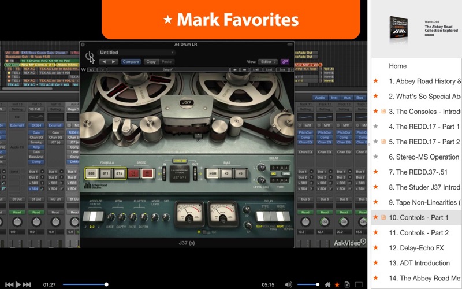Click the Compare button in plugin header
The width and height of the screenshot is (462, 289).
click(x=131, y=62)
